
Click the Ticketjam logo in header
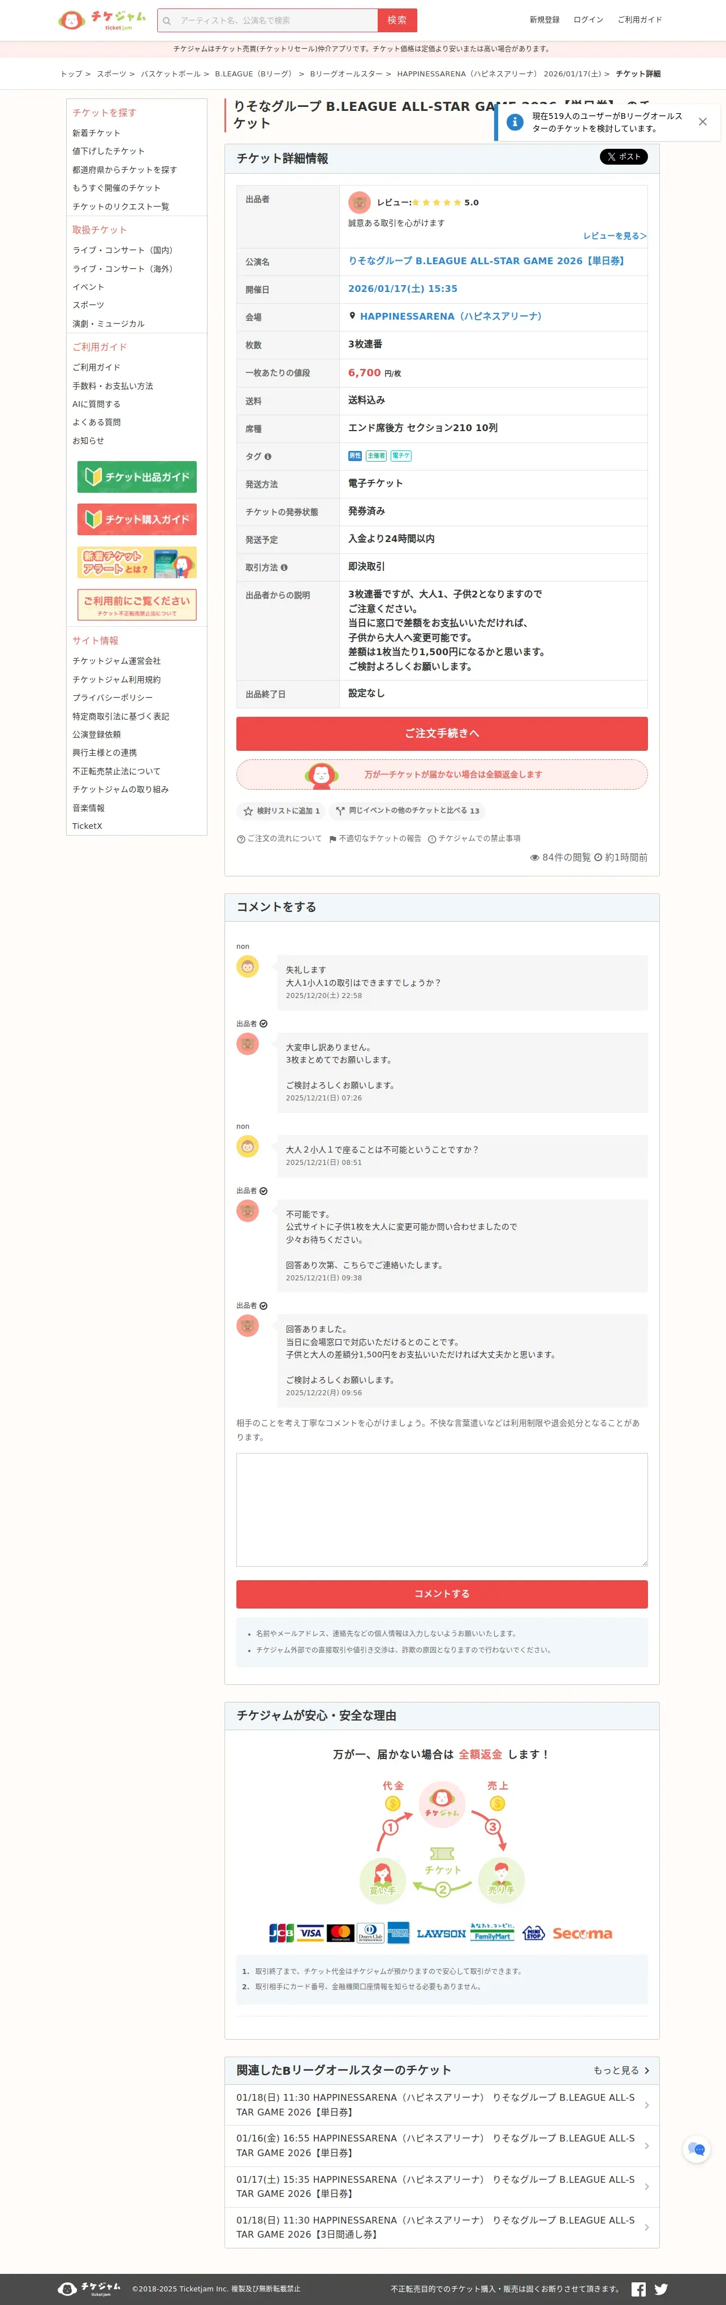point(102,20)
